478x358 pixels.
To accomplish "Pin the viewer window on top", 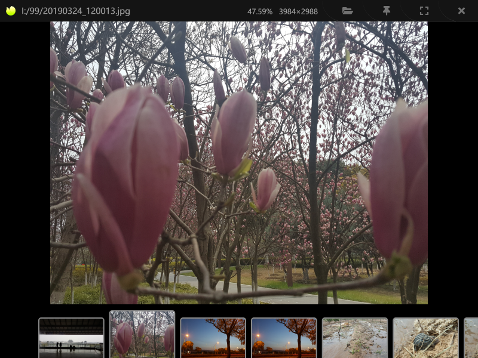I will click(386, 11).
